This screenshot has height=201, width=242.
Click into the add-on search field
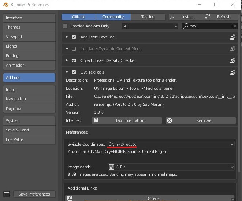click(209, 26)
